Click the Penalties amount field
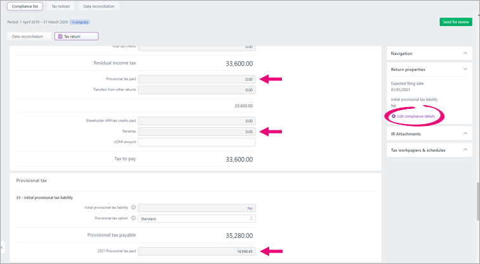Image resolution: width=480 pixels, height=264 pixels. [197, 131]
